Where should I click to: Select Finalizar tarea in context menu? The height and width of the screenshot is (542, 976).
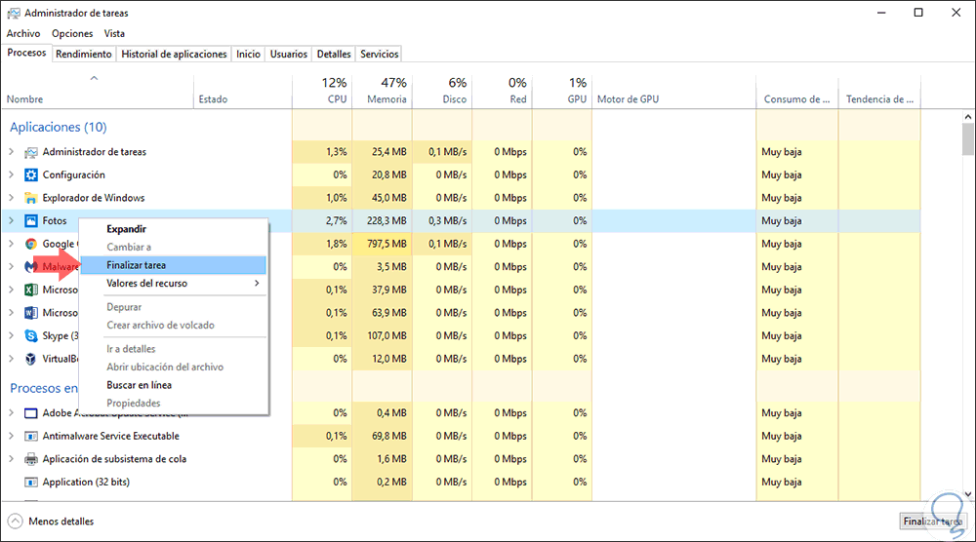click(x=137, y=265)
